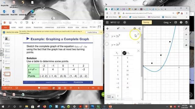195x109 pixels.
Task: Click the Saving status badge in Desmos
Action: [147, 22]
